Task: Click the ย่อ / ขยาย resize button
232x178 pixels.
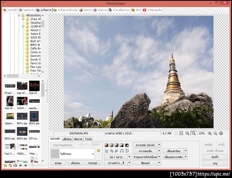Action: (116, 157)
